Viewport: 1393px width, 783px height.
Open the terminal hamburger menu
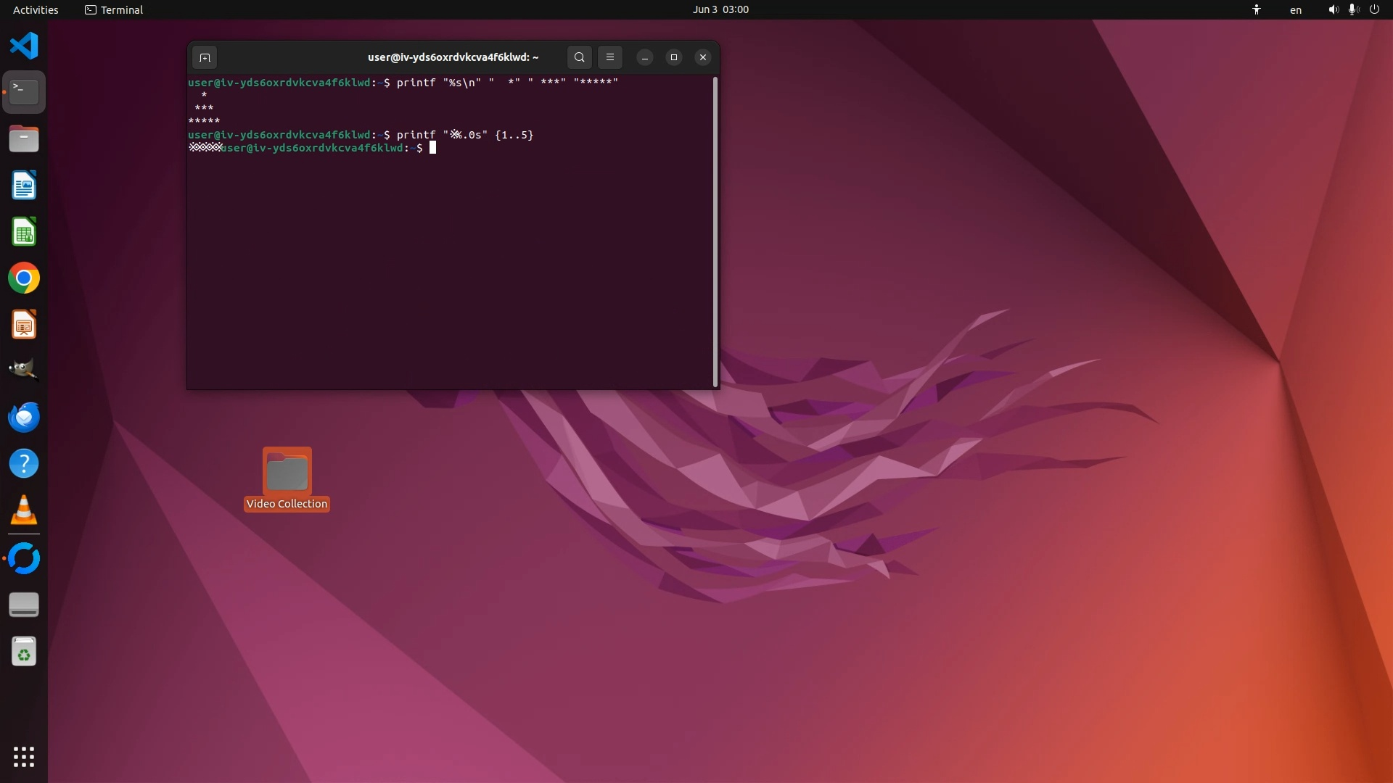click(x=610, y=57)
